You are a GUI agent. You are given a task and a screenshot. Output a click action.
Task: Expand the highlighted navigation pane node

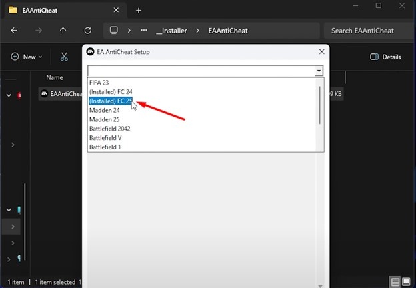pyautogui.click(x=13, y=227)
